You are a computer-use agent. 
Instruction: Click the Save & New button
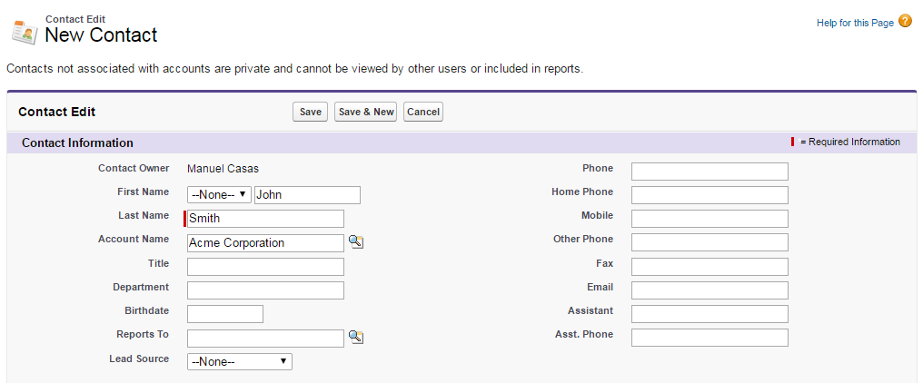click(365, 112)
